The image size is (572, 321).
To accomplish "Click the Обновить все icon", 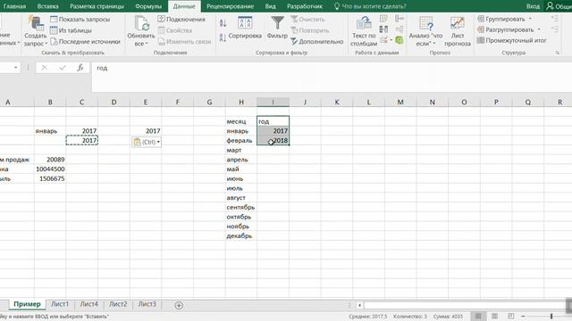I will [x=141, y=31].
